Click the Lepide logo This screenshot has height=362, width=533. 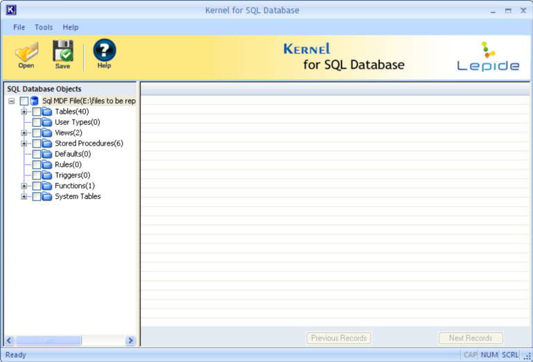[488, 56]
